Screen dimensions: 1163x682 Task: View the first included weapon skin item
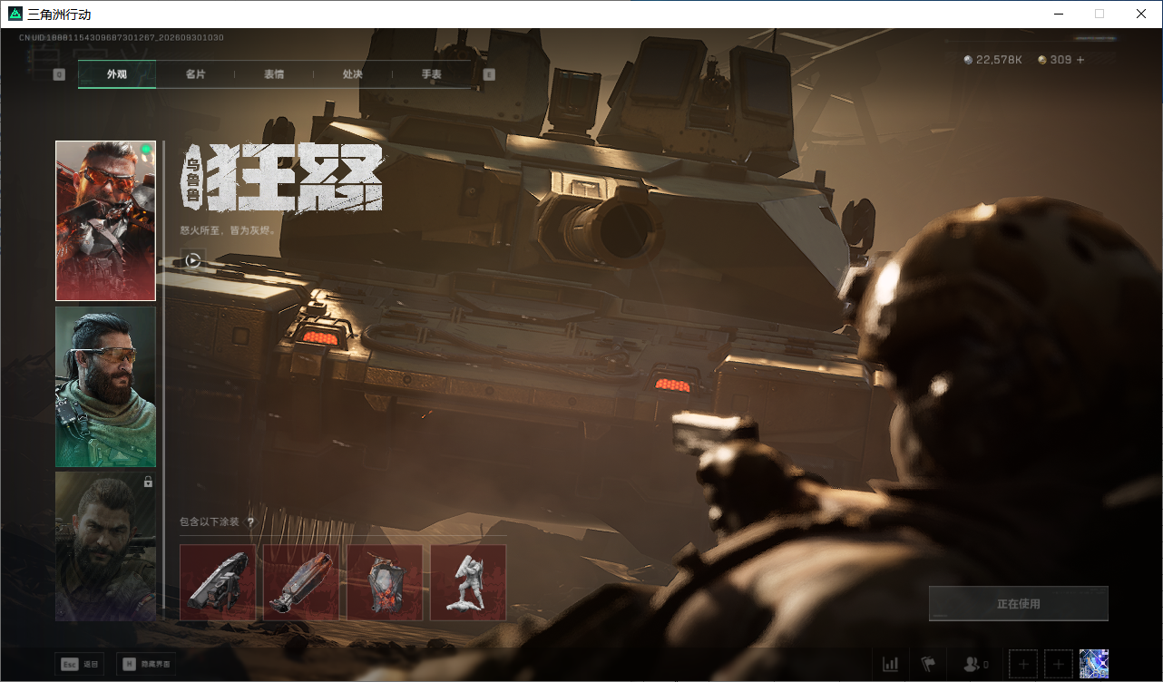click(218, 582)
